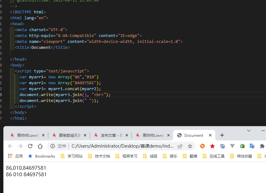Open the 学习网站 bookmark folder

point(72,156)
